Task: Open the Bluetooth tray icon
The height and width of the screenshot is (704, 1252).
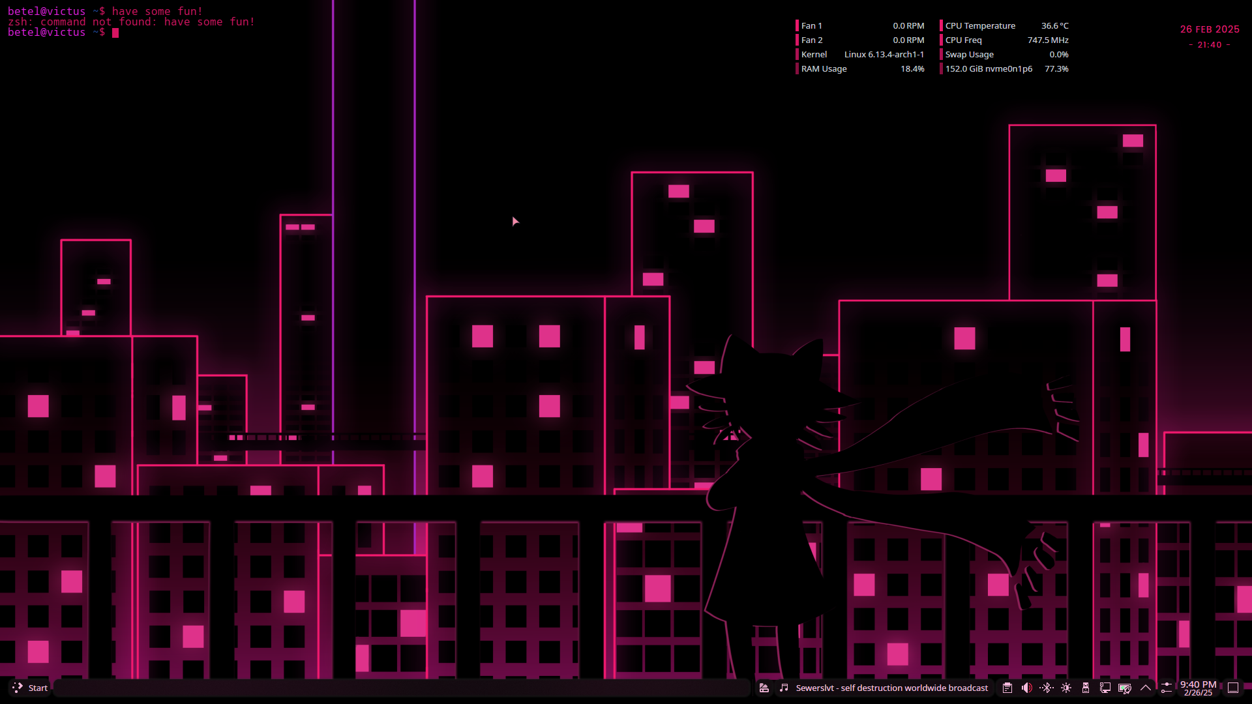Action: pyautogui.click(x=1047, y=688)
